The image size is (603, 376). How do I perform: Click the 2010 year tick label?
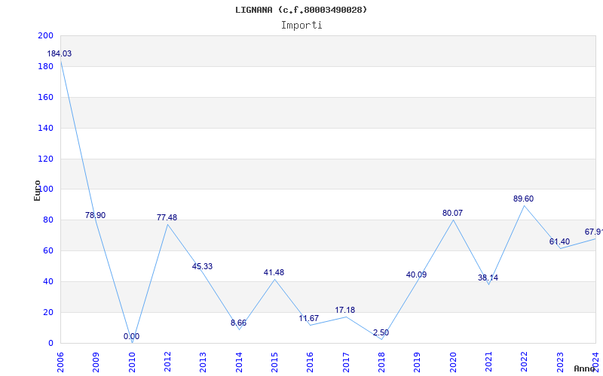(x=132, y=362)
